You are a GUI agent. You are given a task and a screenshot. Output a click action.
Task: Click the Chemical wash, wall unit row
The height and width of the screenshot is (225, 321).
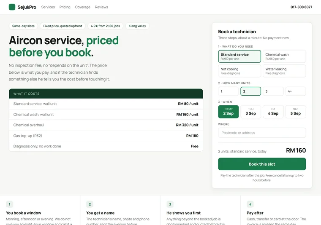pos(106,114)
